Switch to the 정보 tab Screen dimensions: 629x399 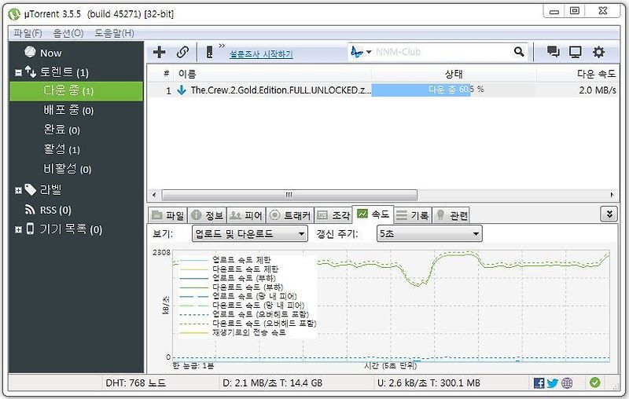point(208,215)
